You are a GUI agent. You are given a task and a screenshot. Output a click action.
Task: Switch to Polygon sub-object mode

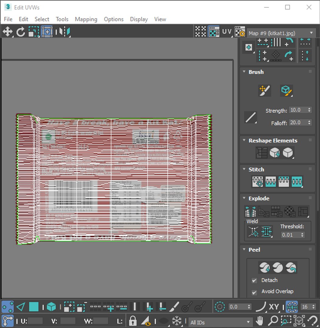point(34,307)
